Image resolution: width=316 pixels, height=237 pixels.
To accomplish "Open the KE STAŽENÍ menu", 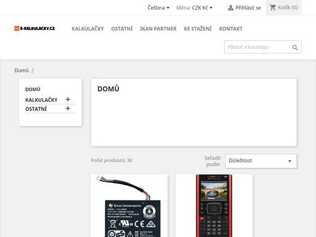I will point(197,28).
